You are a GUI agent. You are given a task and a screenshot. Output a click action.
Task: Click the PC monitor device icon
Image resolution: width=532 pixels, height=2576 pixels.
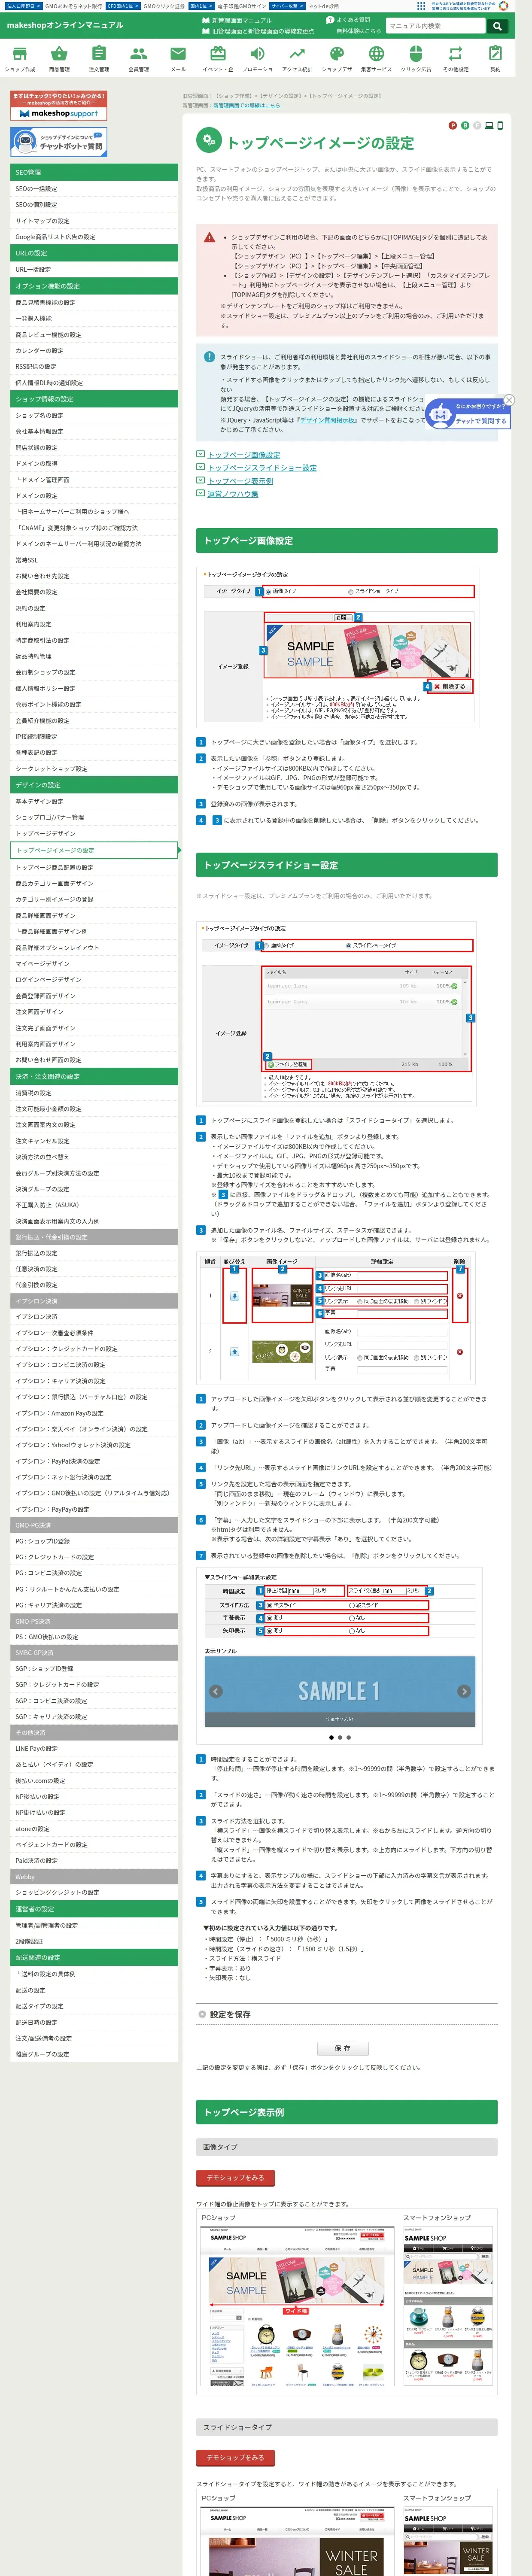tap(489, 125)
